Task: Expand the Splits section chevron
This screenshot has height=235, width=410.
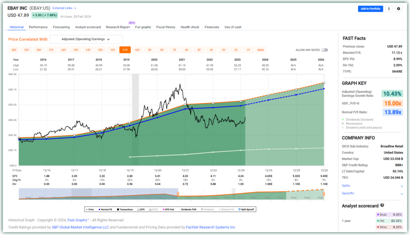Action: 402,186
